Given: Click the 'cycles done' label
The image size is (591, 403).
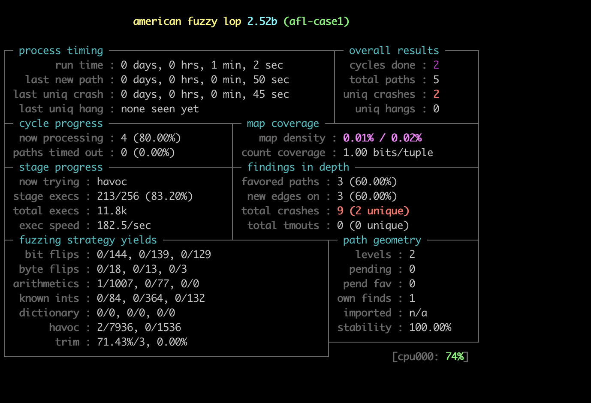Looking at the screenshot, I should (x=382, y=65).
